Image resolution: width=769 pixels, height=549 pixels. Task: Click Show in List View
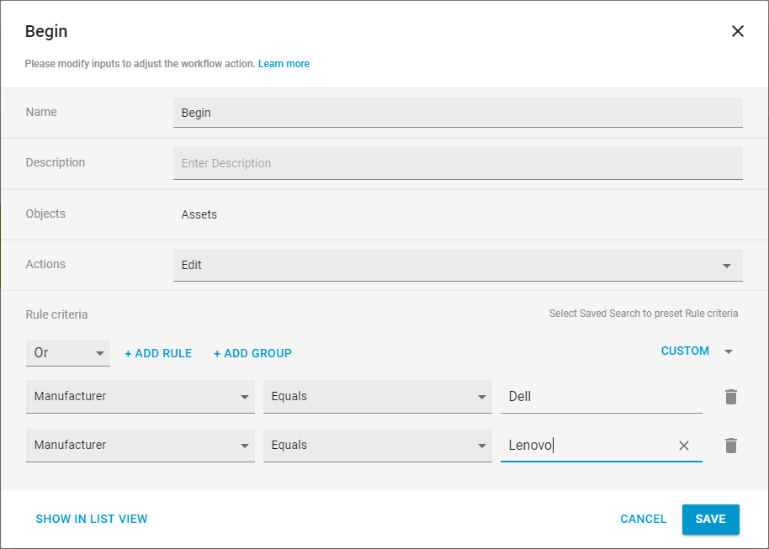(92, 520)
